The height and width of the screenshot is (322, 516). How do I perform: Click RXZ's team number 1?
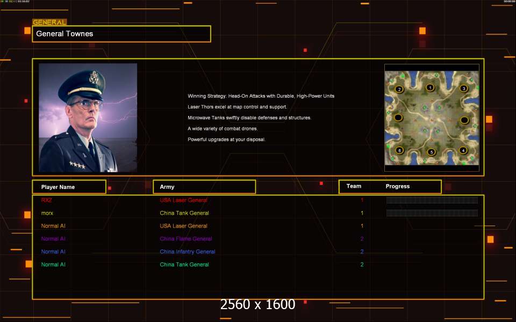[x=362, y=200]
